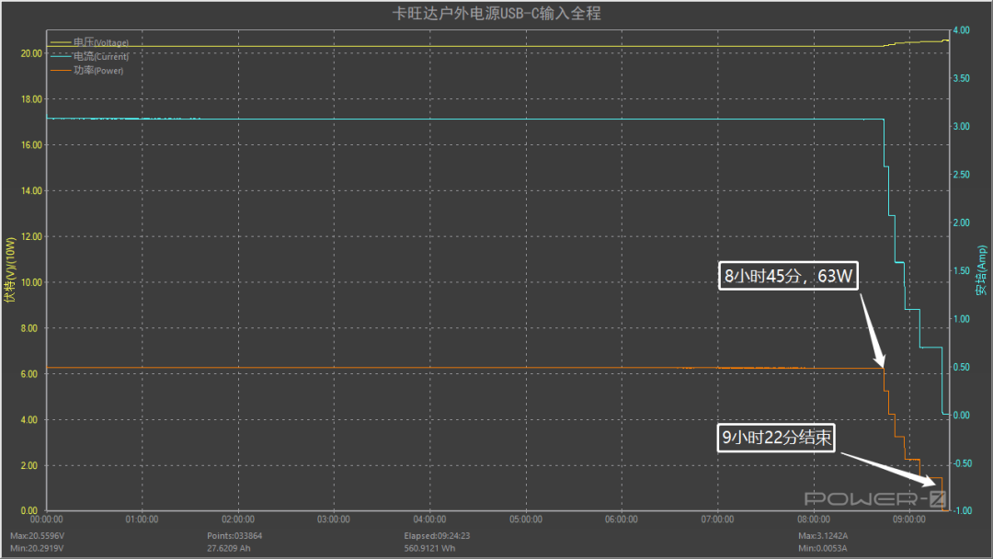Click the 1.00 ampere axis label
This screenshot has height=559, width=993.
coord(962,318)
